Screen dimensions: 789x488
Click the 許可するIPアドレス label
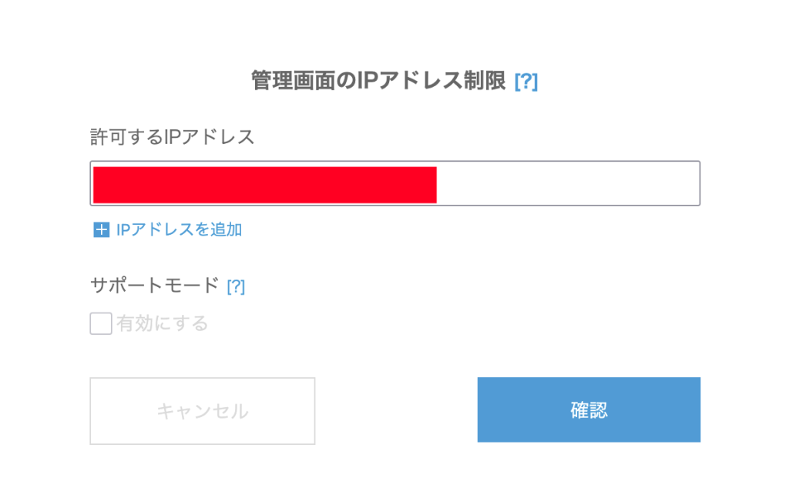(172, 137)
